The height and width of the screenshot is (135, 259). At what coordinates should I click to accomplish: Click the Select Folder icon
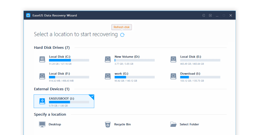coord(173,124)
